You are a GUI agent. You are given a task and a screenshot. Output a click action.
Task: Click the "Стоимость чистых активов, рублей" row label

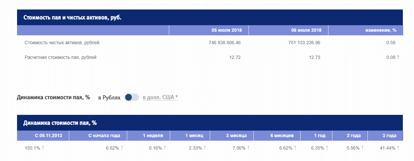[62, 43]
